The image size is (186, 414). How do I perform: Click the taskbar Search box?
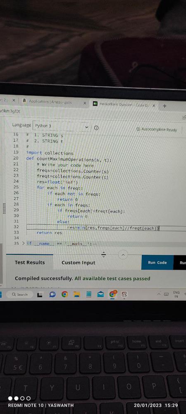[20, 294]
